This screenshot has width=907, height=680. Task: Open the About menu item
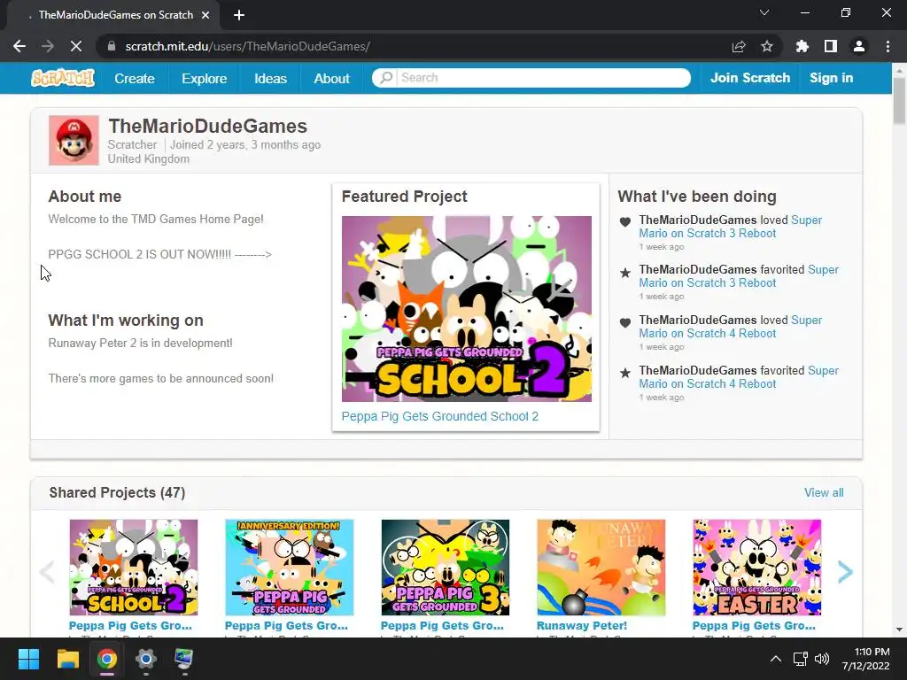(x=331, y=78)
